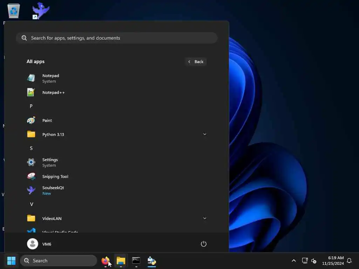Open the Paint app

116,120
